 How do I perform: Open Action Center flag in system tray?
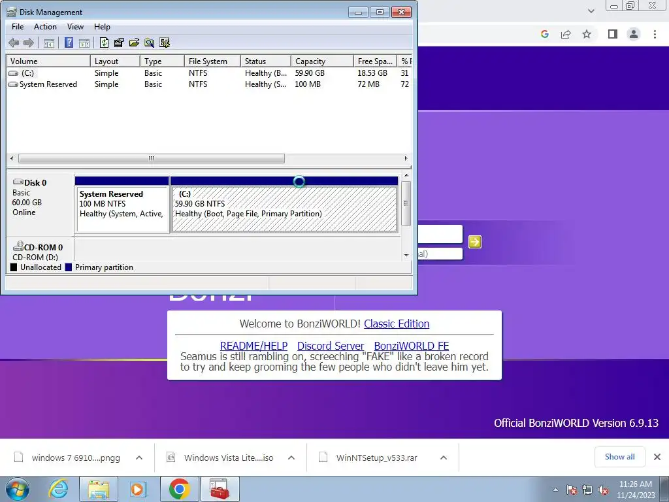(572, 490)
